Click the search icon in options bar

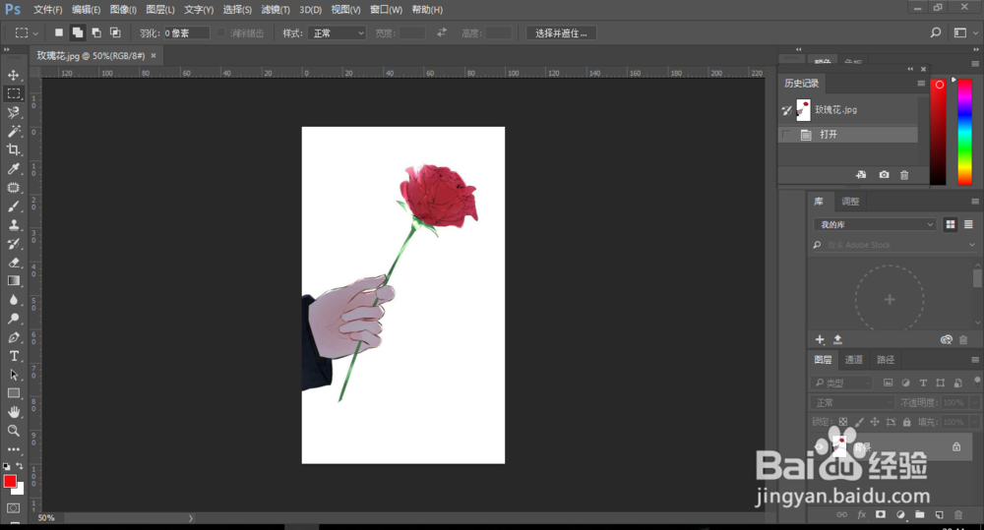935,32
